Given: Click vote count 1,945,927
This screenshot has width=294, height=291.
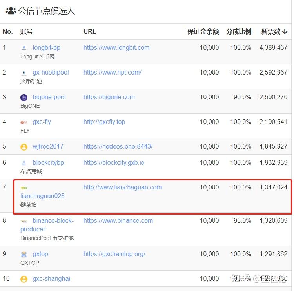Looking at the screenshot, I should (273, 147).
